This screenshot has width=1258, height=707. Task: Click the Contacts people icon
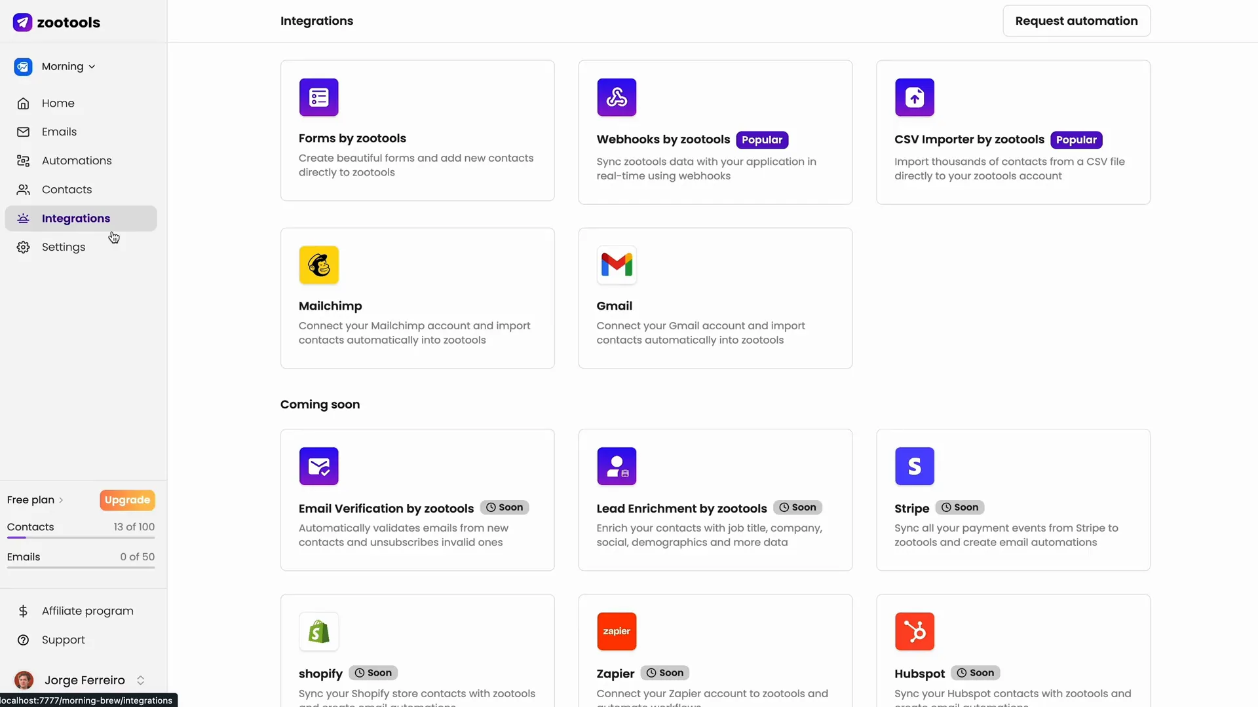(x=23, y=190)
